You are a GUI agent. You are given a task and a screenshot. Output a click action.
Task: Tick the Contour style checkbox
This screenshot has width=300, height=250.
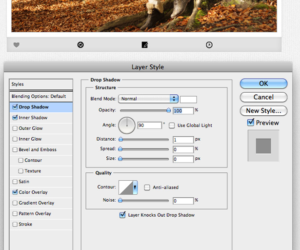(20, 160)
